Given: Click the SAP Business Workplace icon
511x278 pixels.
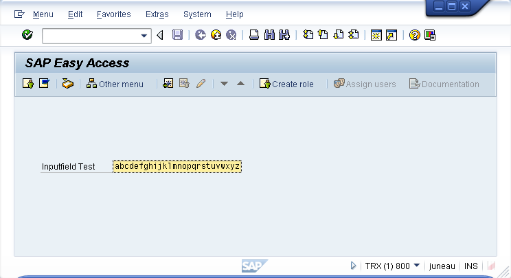Looking at the screenshot, I should pos(68,84).
